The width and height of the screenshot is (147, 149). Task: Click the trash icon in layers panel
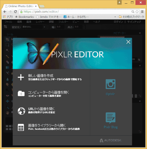pyautogui.click(x=136, y=96)
